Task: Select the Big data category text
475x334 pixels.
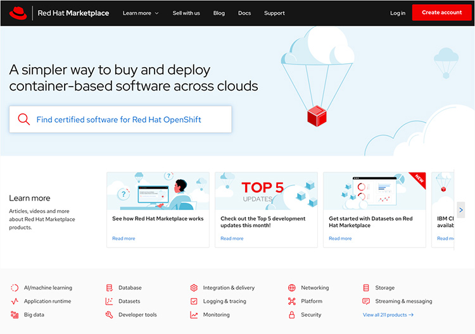Action: click(x=34, y=314)
